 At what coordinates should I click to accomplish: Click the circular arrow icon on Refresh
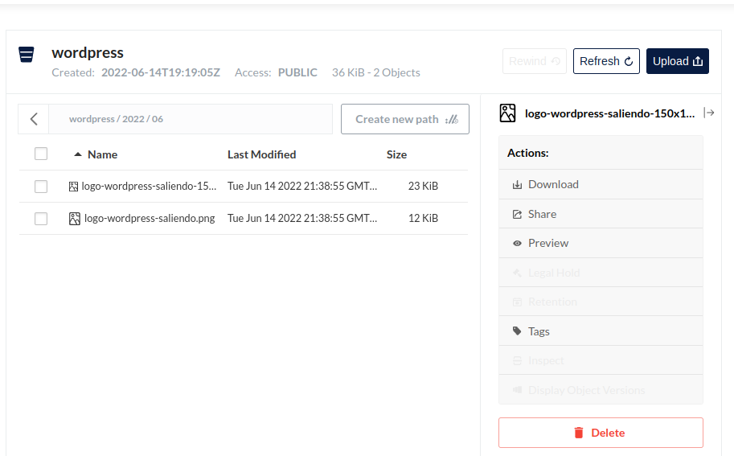(x=629, y=61)
